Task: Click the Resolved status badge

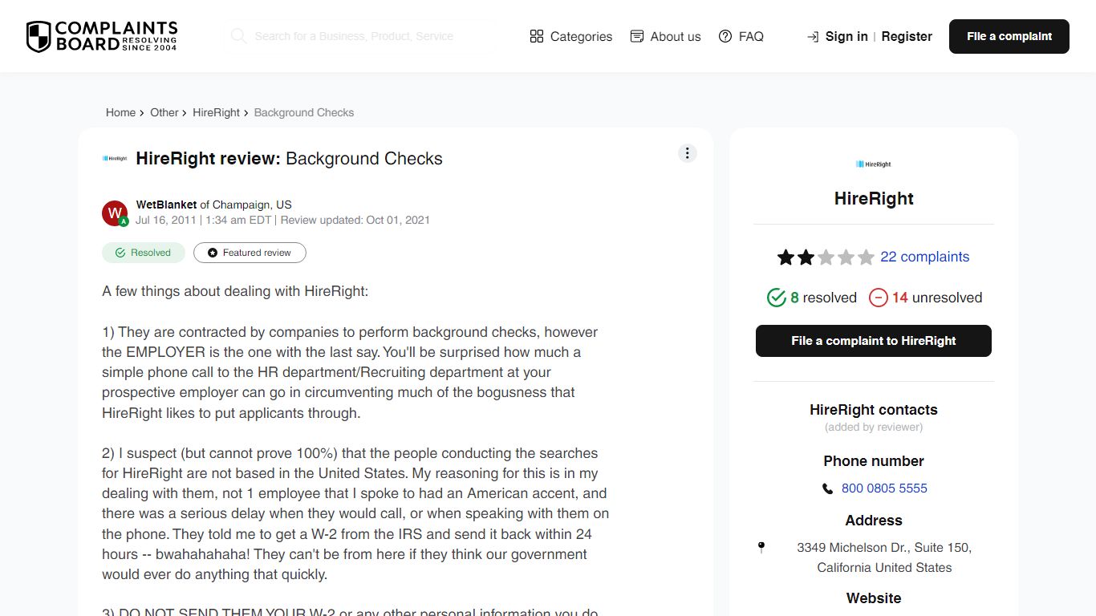Action: click(144, 253)
